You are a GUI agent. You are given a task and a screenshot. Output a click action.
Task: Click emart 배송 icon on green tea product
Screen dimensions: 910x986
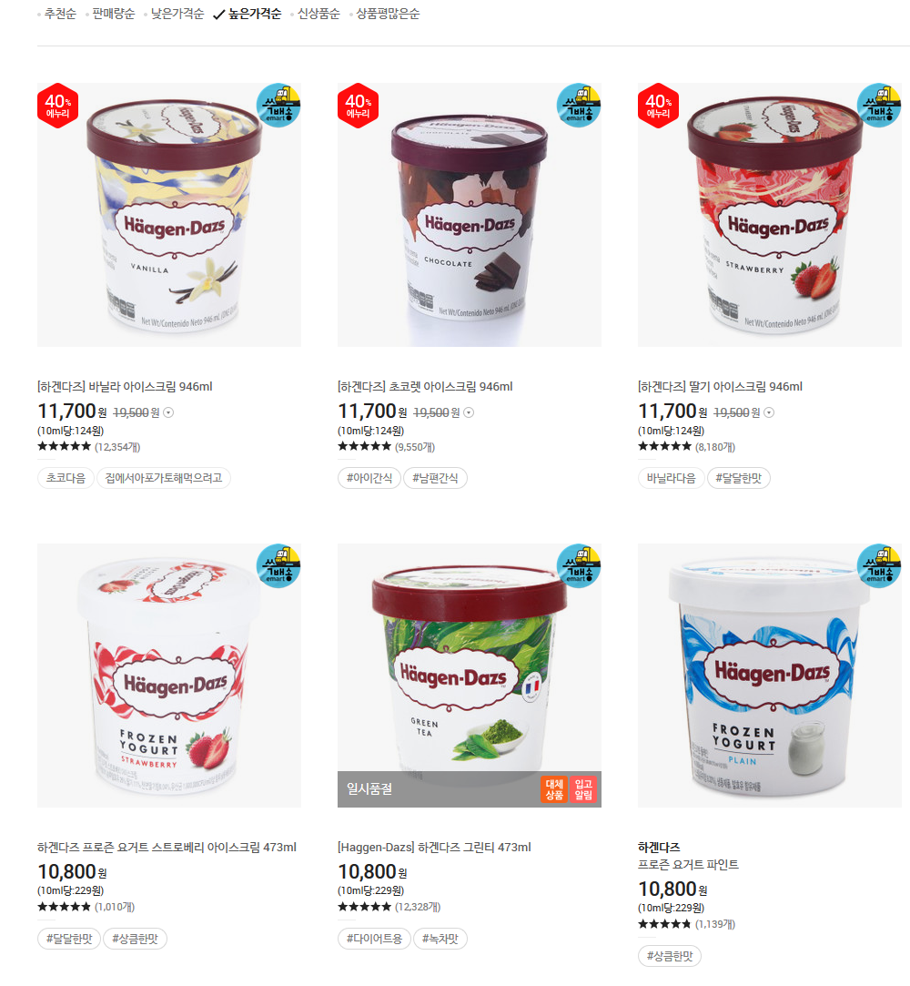click(579, 566)
